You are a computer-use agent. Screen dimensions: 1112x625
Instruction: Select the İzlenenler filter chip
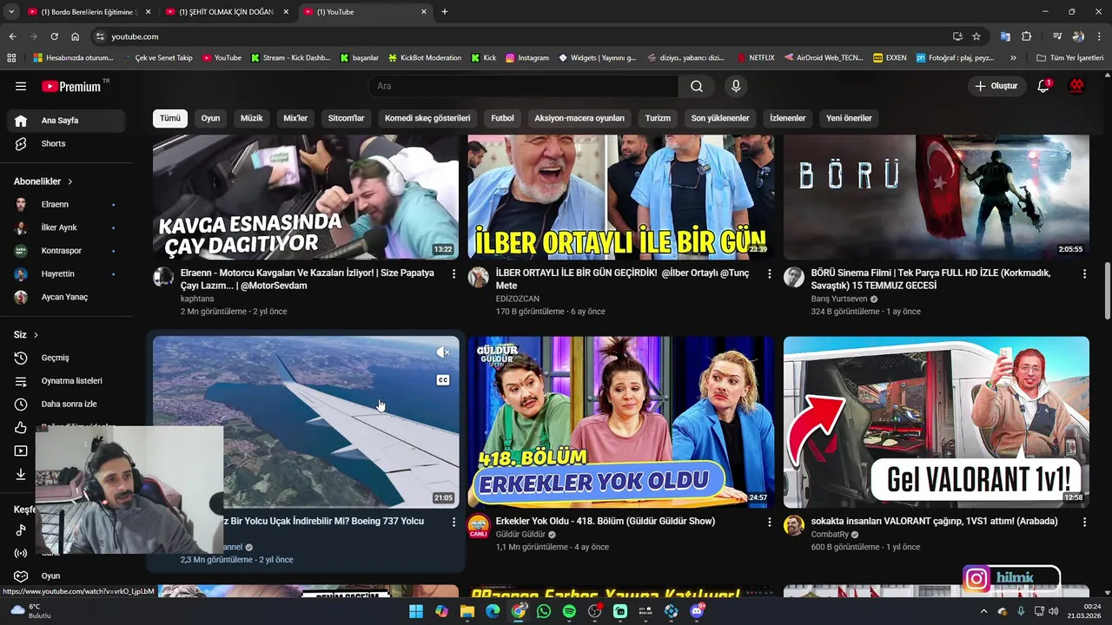tap(788, 118)
